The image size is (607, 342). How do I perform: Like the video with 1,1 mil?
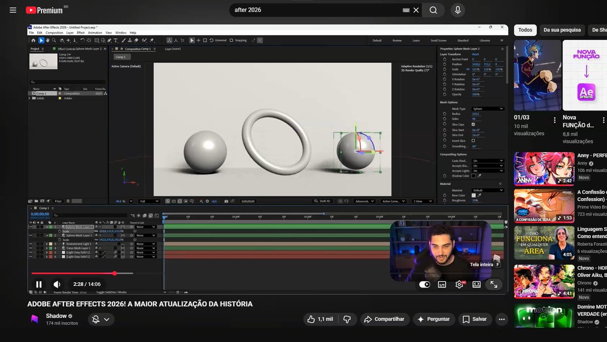[x=321, y=319]
